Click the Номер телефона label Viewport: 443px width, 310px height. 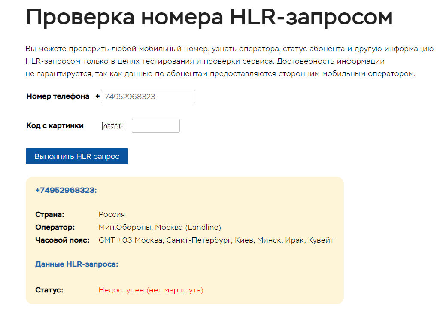coord(58,96)
